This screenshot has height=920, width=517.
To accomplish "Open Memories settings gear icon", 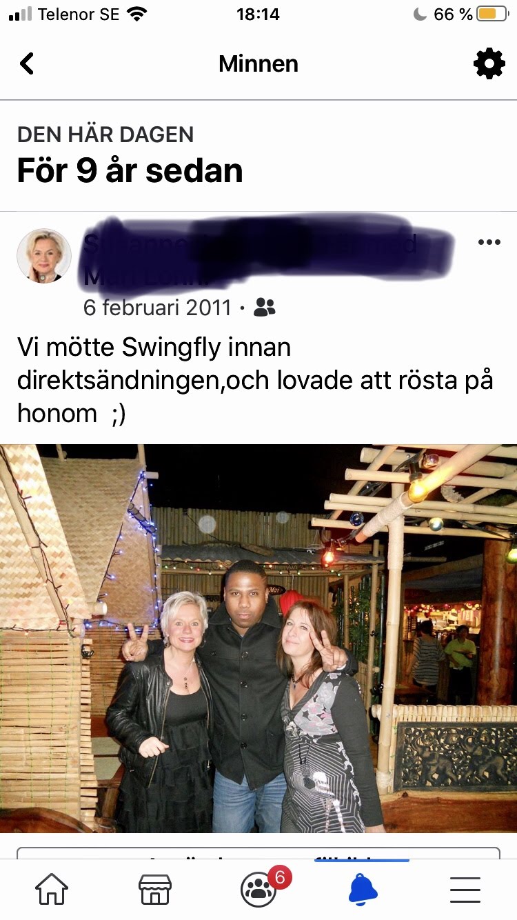I will [x=489, y=64].
